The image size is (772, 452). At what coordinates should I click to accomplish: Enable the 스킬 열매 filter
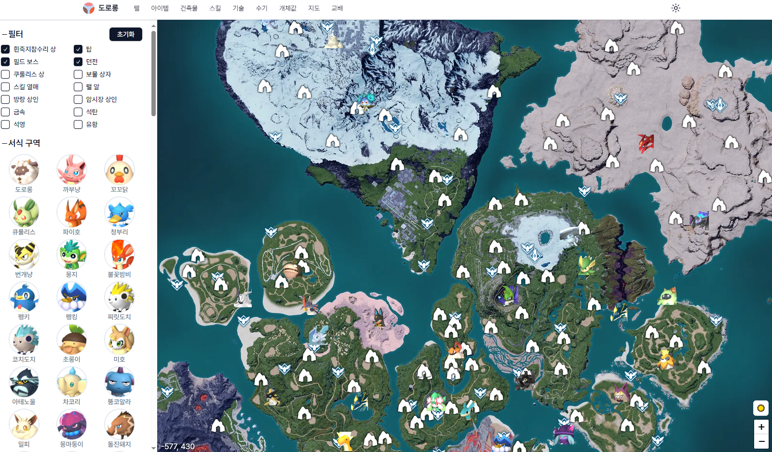tap(5, 87)
